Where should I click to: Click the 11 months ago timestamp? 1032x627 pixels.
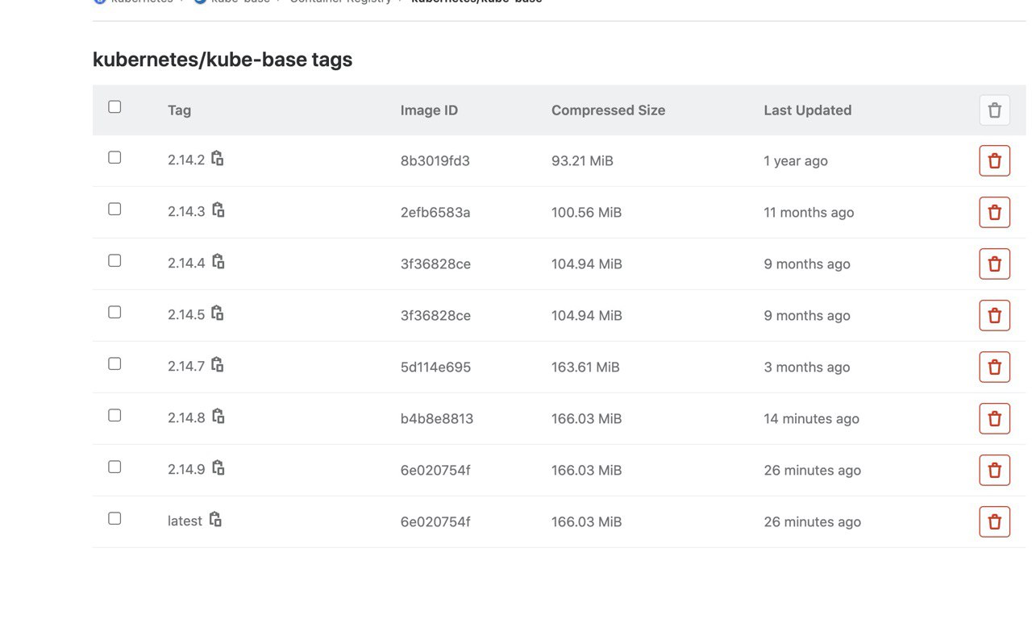809,213
